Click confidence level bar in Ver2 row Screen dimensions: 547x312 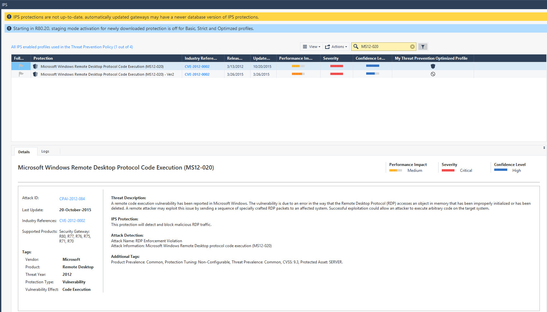coord(372,74)
